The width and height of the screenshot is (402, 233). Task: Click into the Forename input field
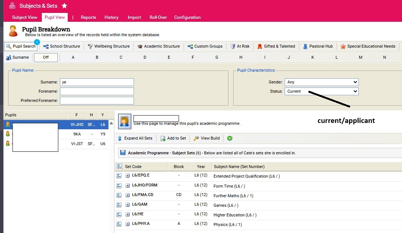click(97, 92)
